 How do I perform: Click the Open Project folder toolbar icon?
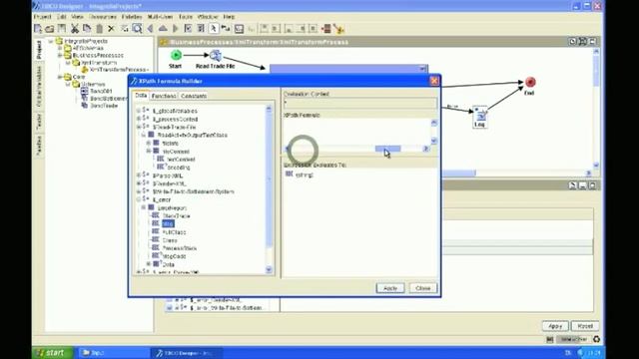[50, 29]
